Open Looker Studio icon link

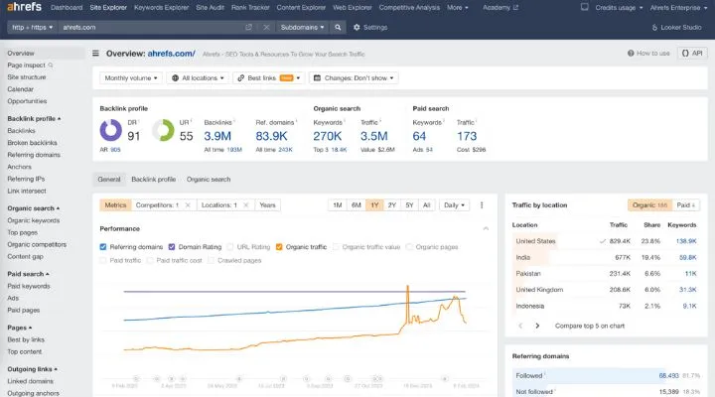coord(654,28)
